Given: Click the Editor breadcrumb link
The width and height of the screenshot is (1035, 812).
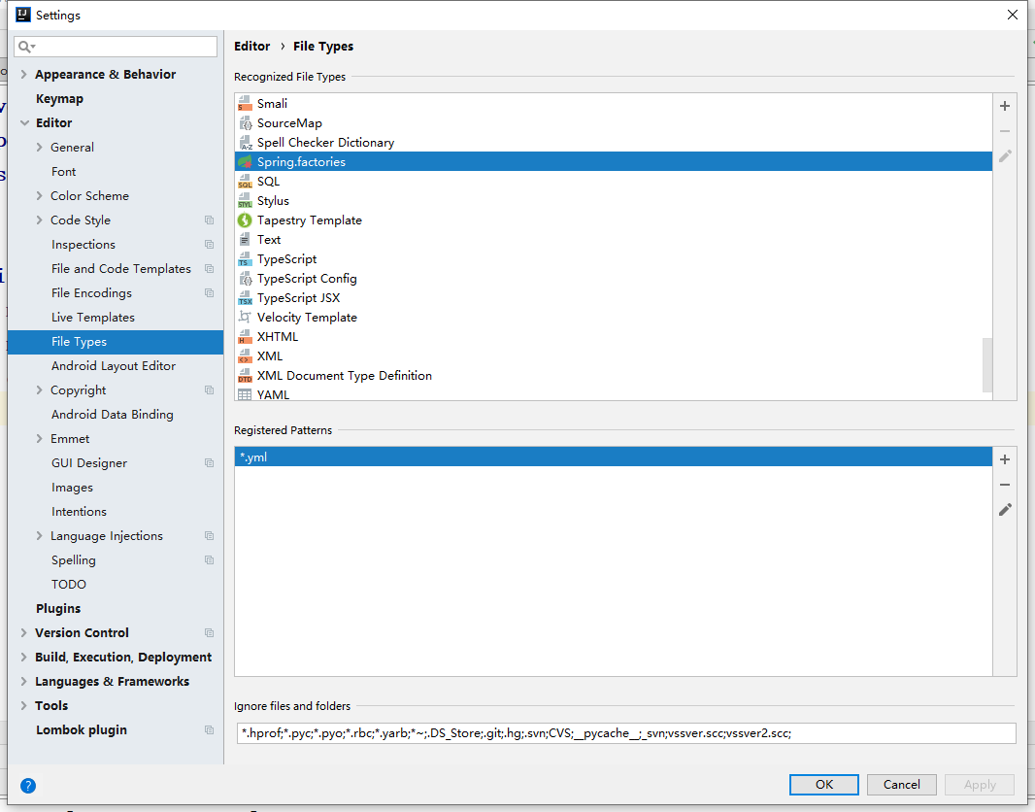Looking at the screenshot, I should tap(252, 47).
